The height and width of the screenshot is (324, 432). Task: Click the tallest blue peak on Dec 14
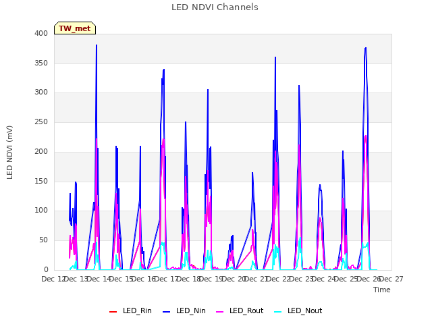pyautogui.click(x=97, y=45)
